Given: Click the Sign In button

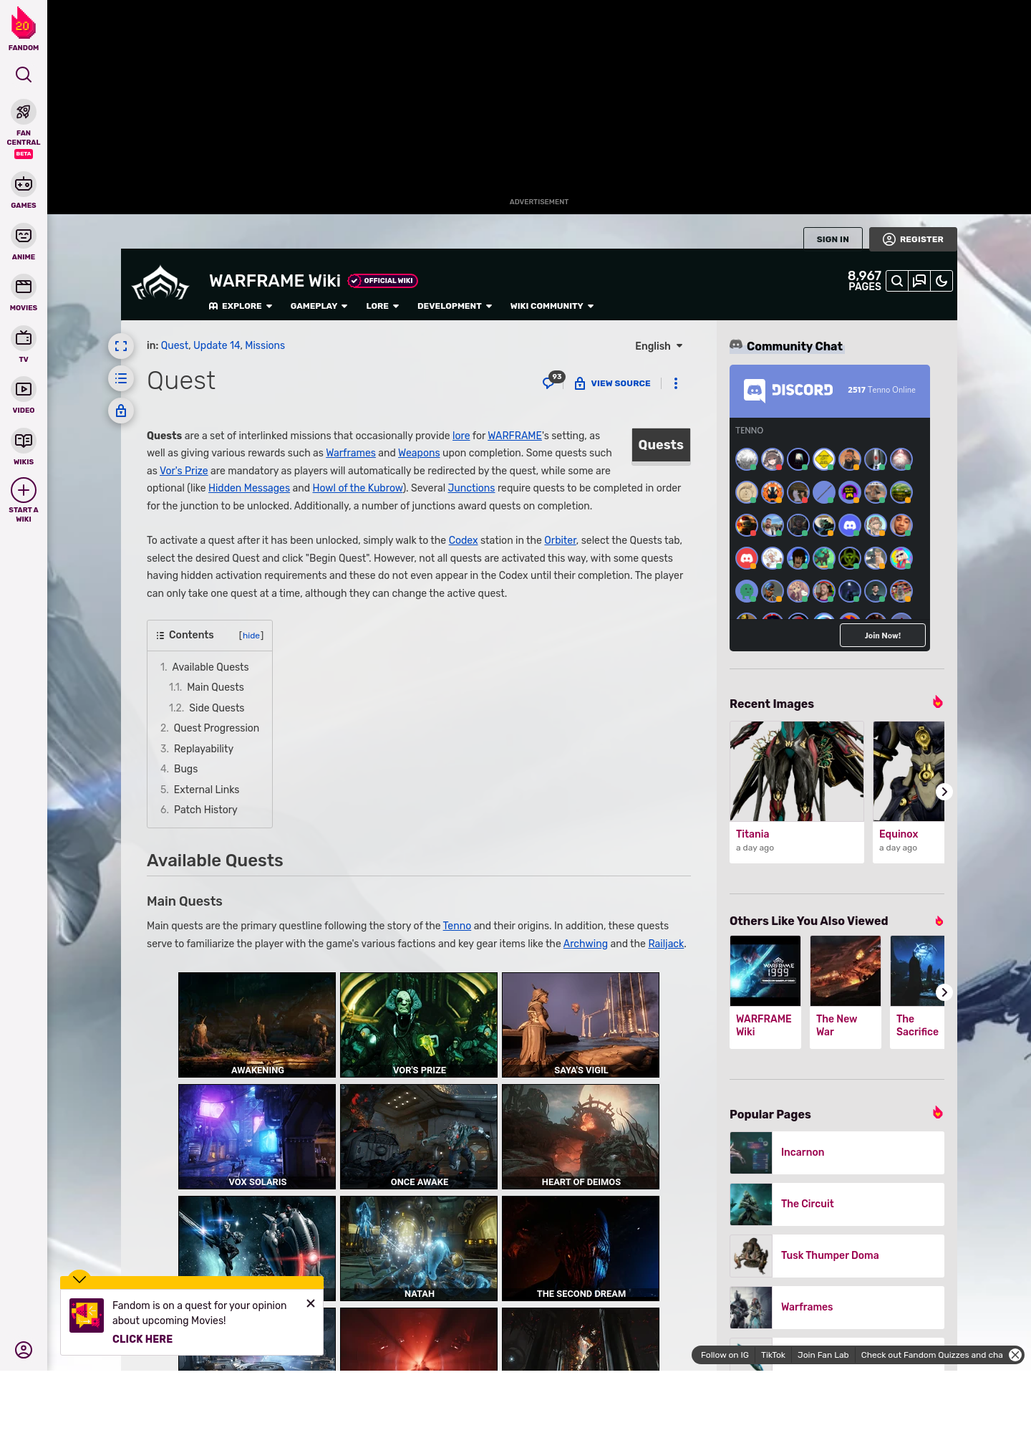Looking at the screenshot, I should pos(833,239).
